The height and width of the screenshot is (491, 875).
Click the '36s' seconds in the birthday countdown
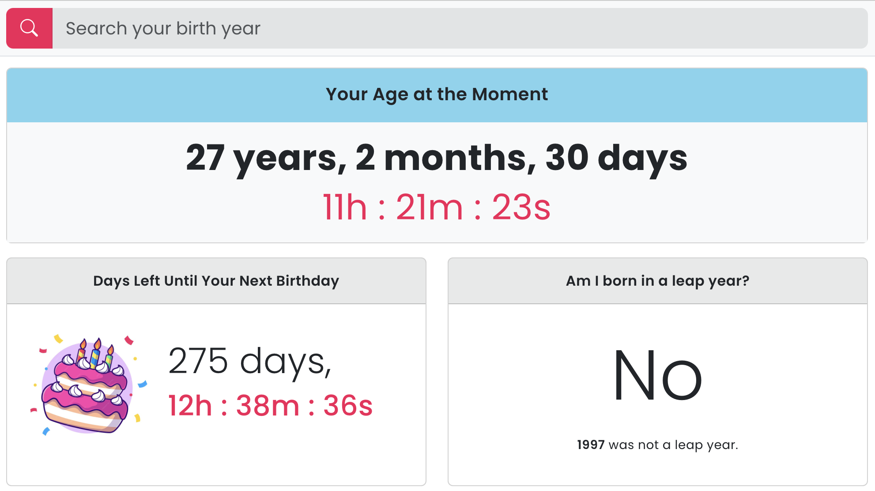tap(348, 405)
